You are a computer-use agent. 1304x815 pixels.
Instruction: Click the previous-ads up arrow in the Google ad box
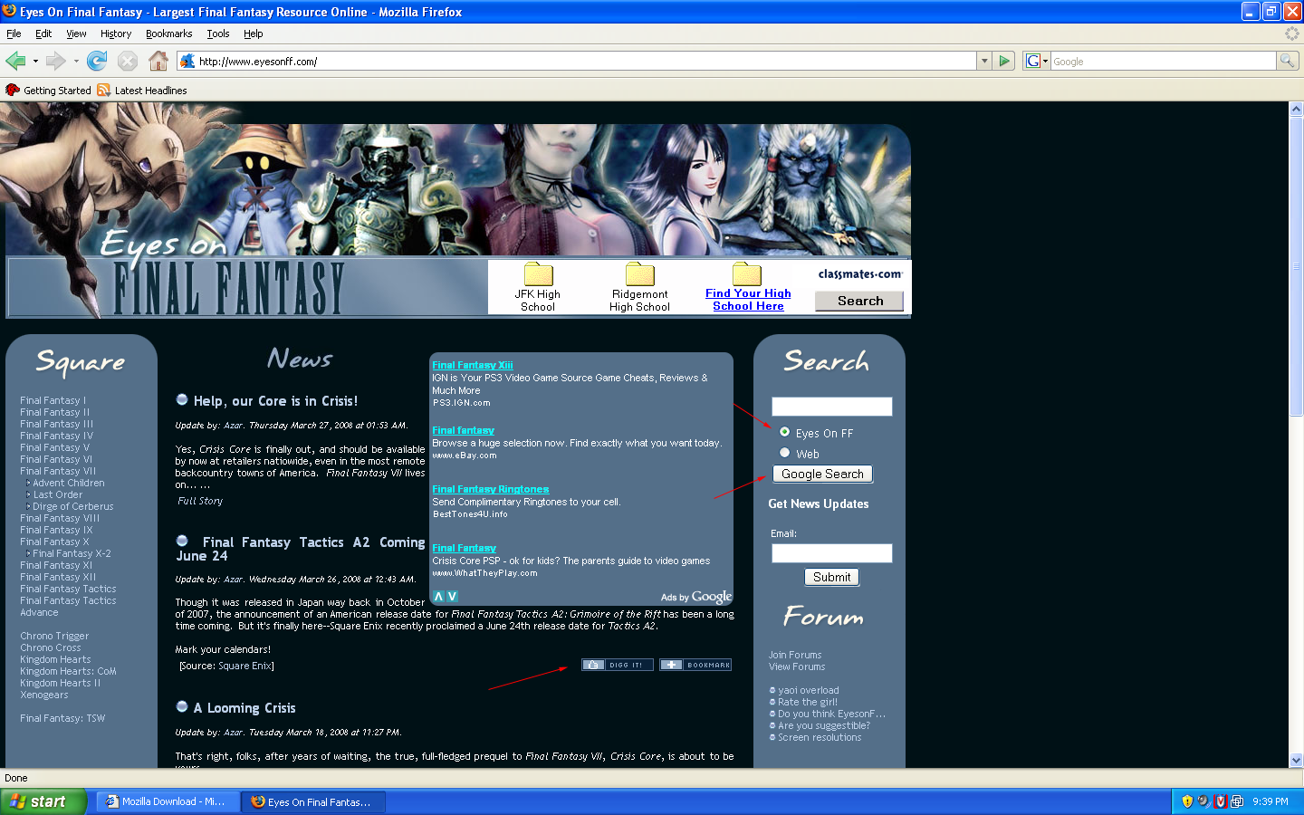438,597
